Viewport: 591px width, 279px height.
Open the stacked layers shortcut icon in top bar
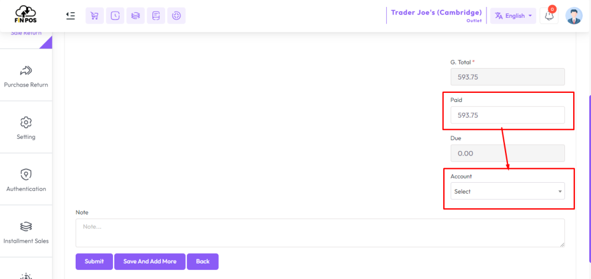135,16
